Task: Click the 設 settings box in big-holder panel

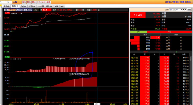Action: pyautogui.click(x=15, y=59)
